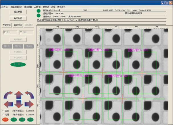173x125 pixels.
Task: Click the red oval speed button
Action: (x=5, y=119)
